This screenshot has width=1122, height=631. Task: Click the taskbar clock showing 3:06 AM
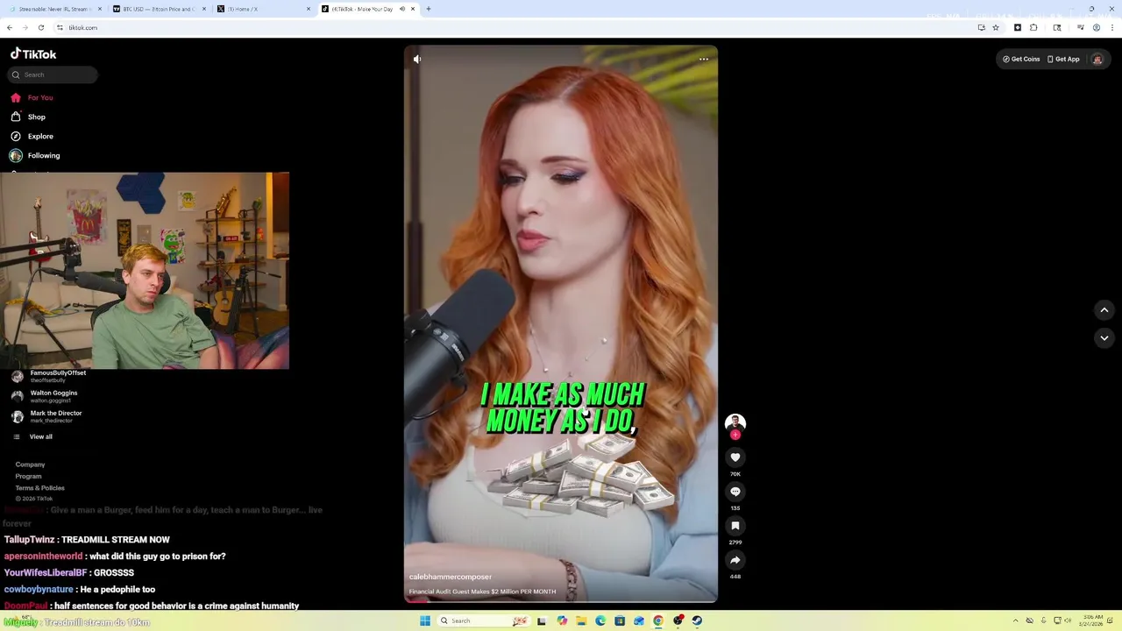(x=1093, y=620)
